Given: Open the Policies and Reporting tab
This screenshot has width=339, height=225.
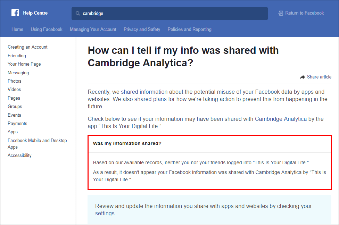Looking at the screenshot, I should pos(189,30).
